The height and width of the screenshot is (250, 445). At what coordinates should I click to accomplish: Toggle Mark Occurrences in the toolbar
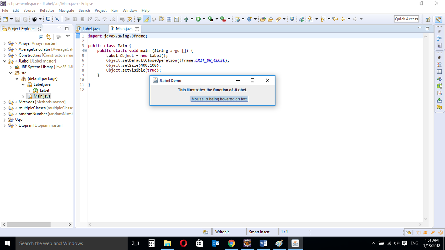(146, 19)
